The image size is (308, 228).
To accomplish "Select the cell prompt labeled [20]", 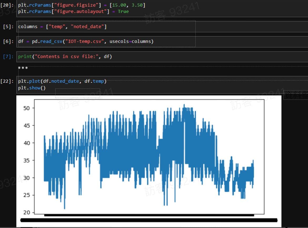I will tap(7, 5).
